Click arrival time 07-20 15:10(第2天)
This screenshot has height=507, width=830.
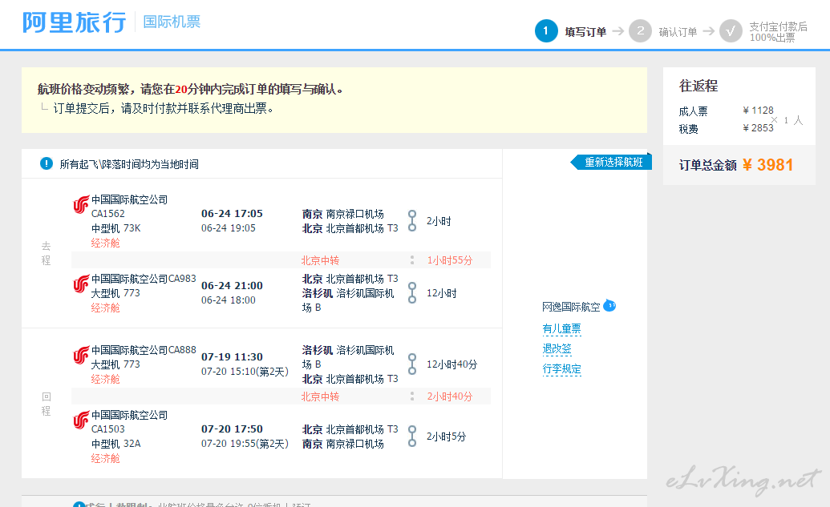pyautogui.click(x=245, y=371)
